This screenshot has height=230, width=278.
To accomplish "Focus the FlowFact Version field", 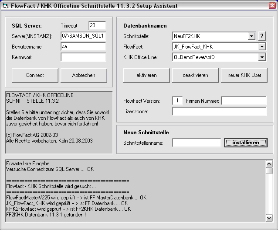I will [x=177, y=101].
